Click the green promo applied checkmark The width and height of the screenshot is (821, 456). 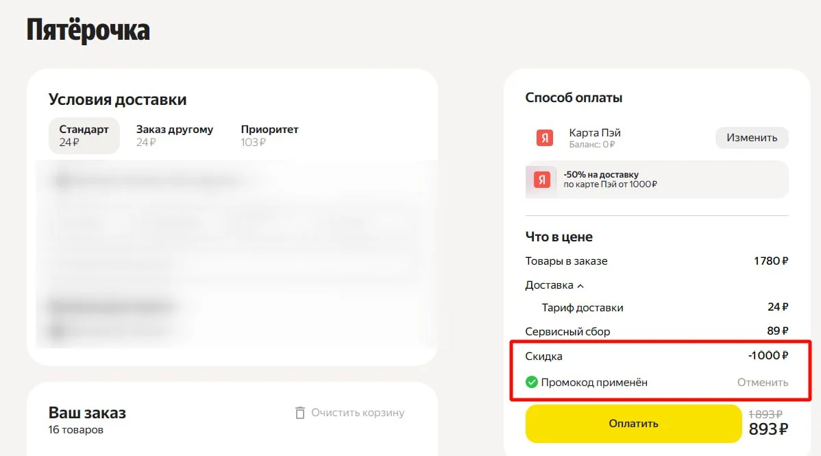pos(531,382)
